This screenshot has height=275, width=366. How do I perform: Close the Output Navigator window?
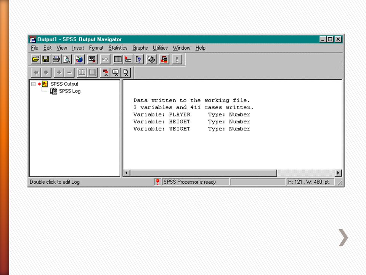click(x=338, y=39)
